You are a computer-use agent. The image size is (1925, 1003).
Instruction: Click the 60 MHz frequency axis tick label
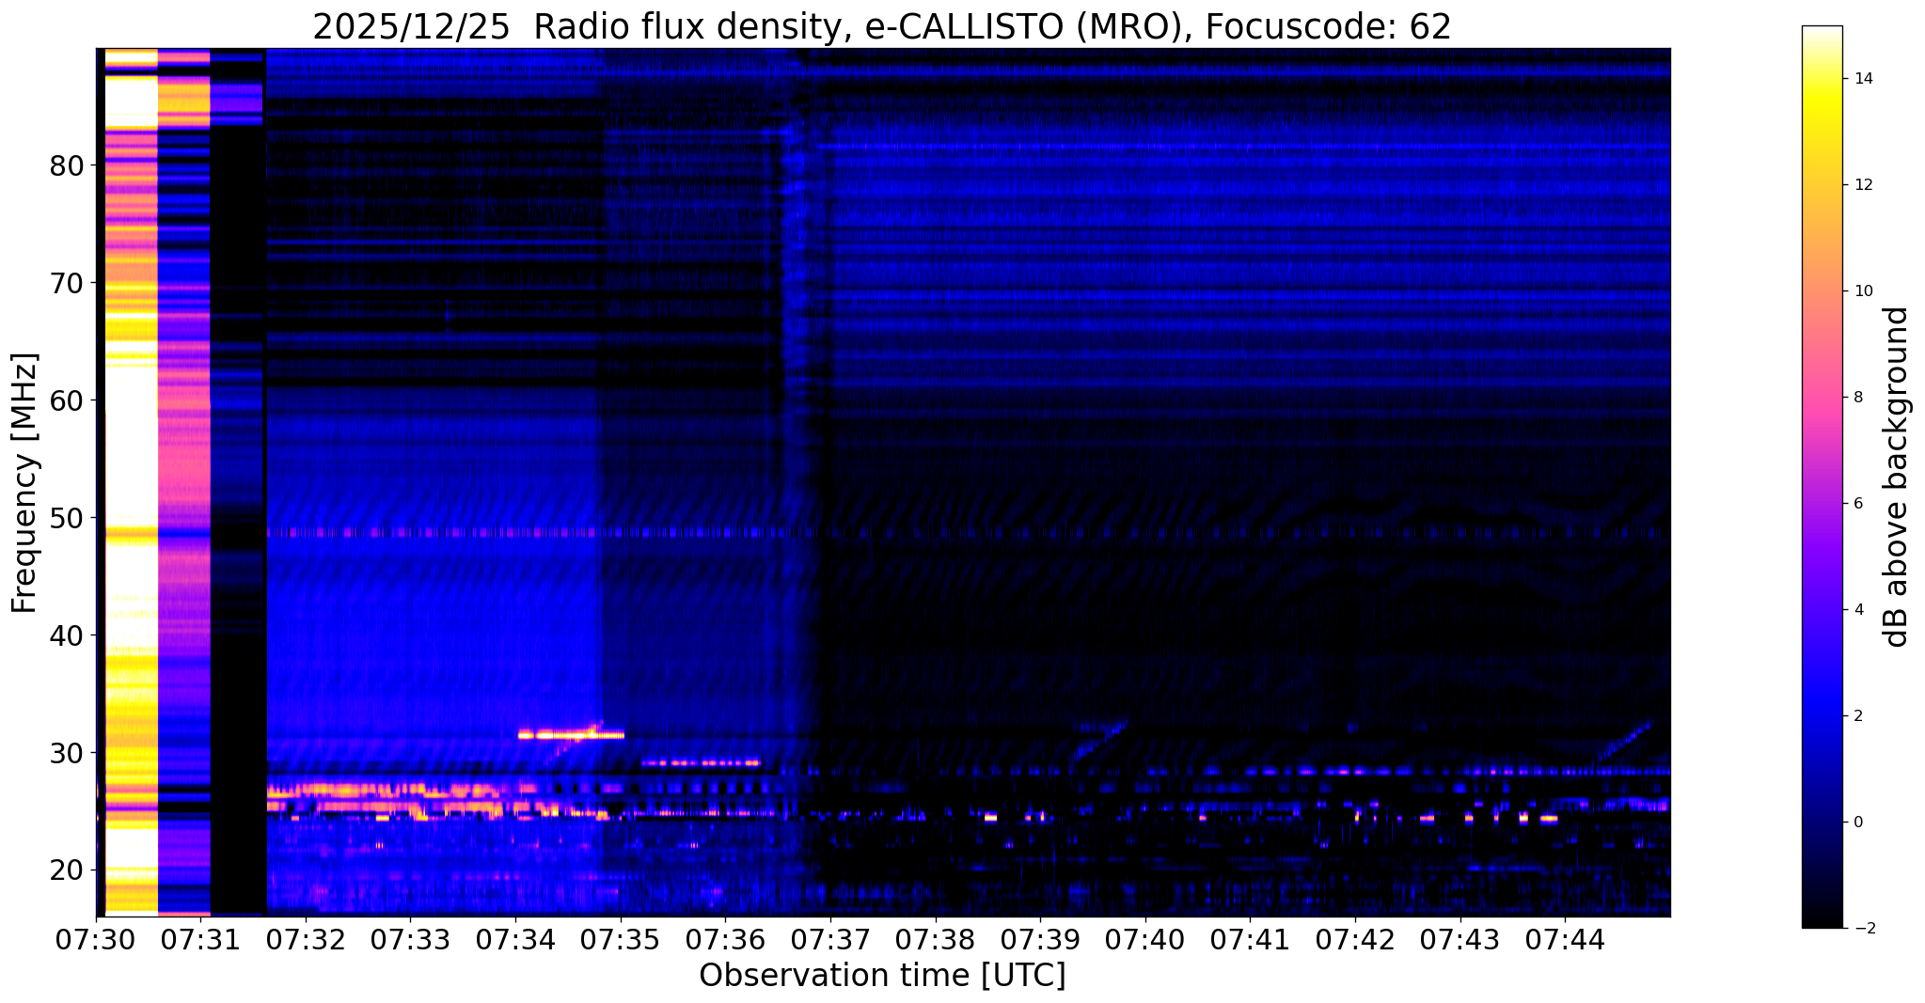point(66,400)
